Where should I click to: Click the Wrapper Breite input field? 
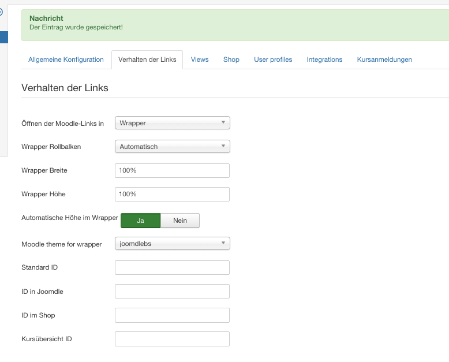[173, 171]
